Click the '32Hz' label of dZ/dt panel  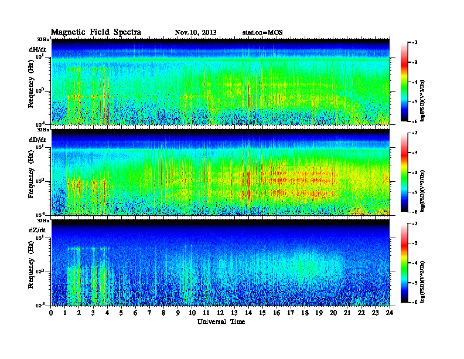pyautogui.click(x=43, y=221)
